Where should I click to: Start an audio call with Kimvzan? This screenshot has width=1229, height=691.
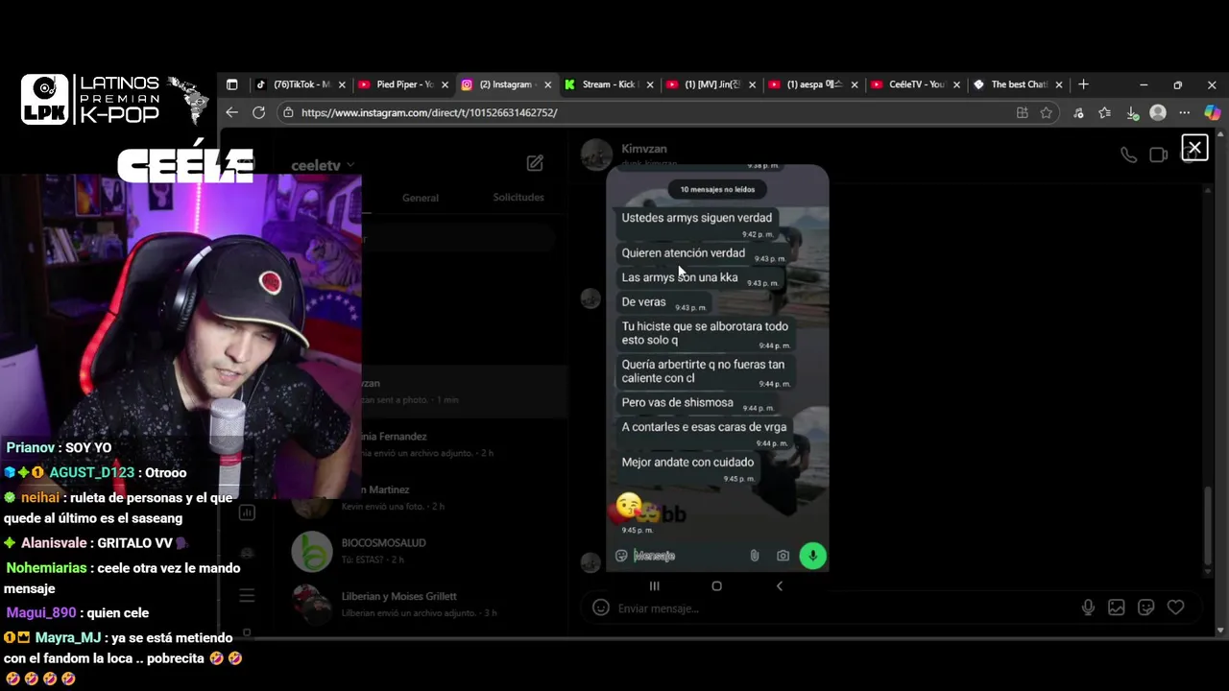(x=1128, y=155)
